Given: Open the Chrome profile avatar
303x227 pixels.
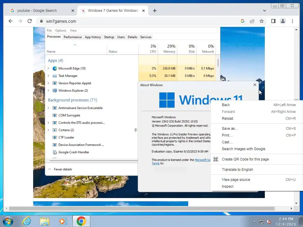Looking at the screenshot, I should point(283,21).
